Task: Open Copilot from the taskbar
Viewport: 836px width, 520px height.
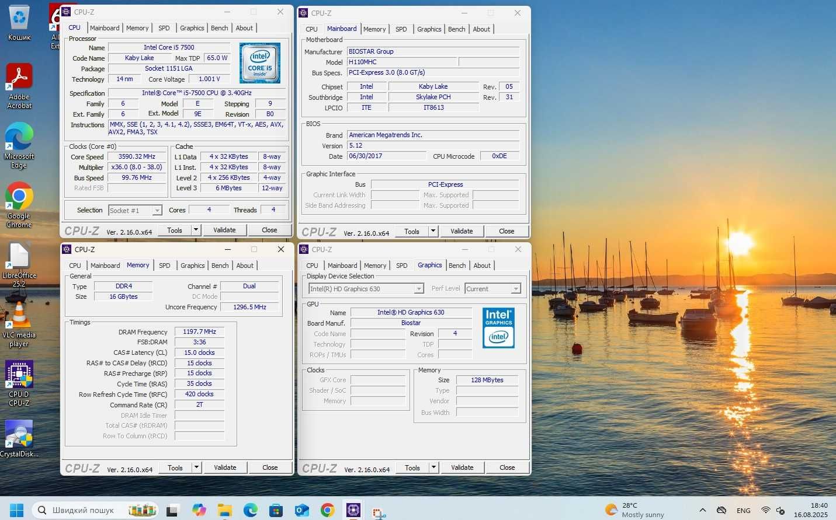Action: (199, 510)
